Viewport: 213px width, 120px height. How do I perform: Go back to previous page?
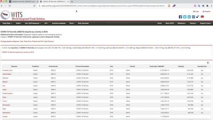click(2, 6)
